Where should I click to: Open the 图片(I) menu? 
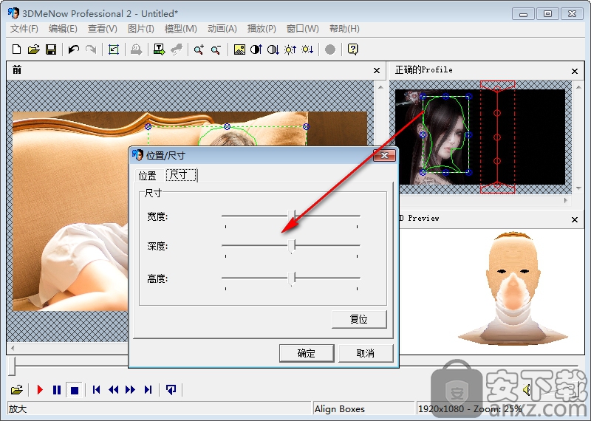tap(141, 29)
